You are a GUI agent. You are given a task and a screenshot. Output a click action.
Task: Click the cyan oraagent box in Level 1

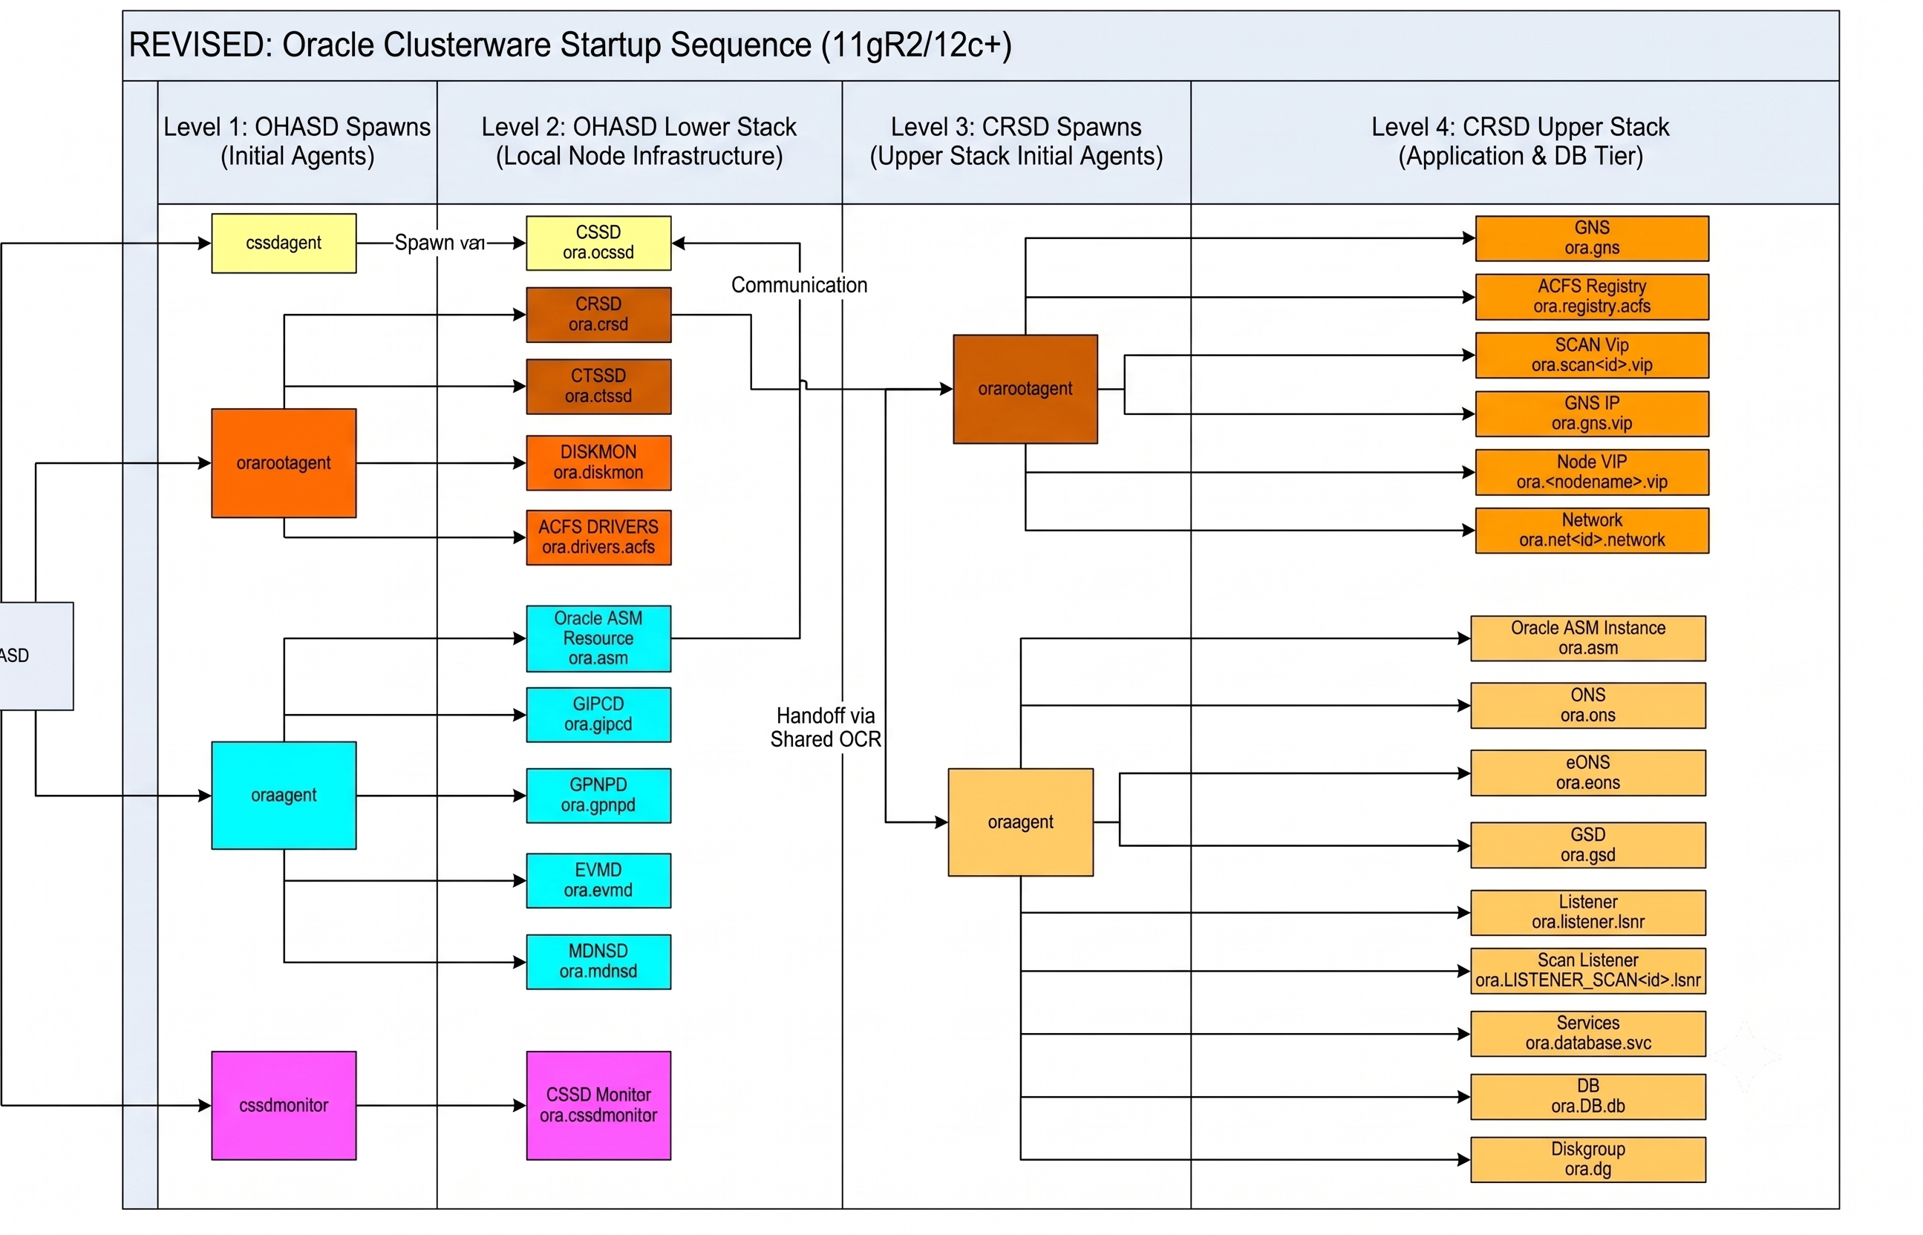(x=283, y=796)
